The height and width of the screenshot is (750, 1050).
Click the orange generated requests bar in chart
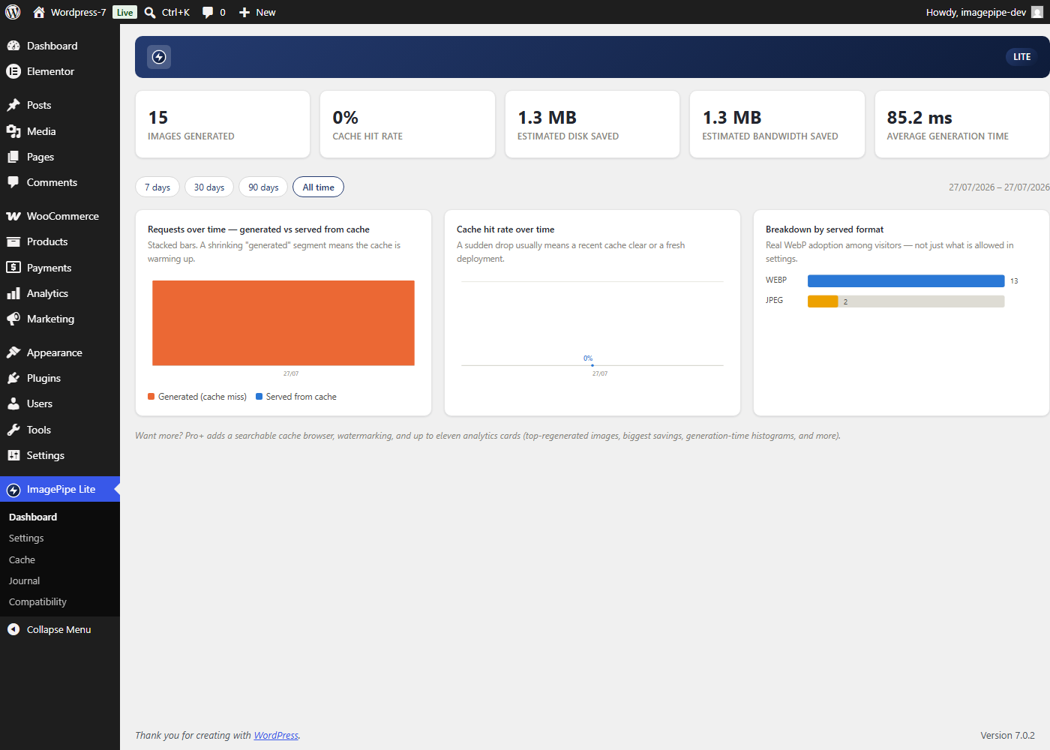click(283, 323)
